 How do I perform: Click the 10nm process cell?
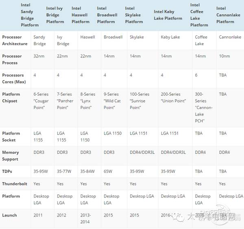pyautogui.click(x=224, y=56)
